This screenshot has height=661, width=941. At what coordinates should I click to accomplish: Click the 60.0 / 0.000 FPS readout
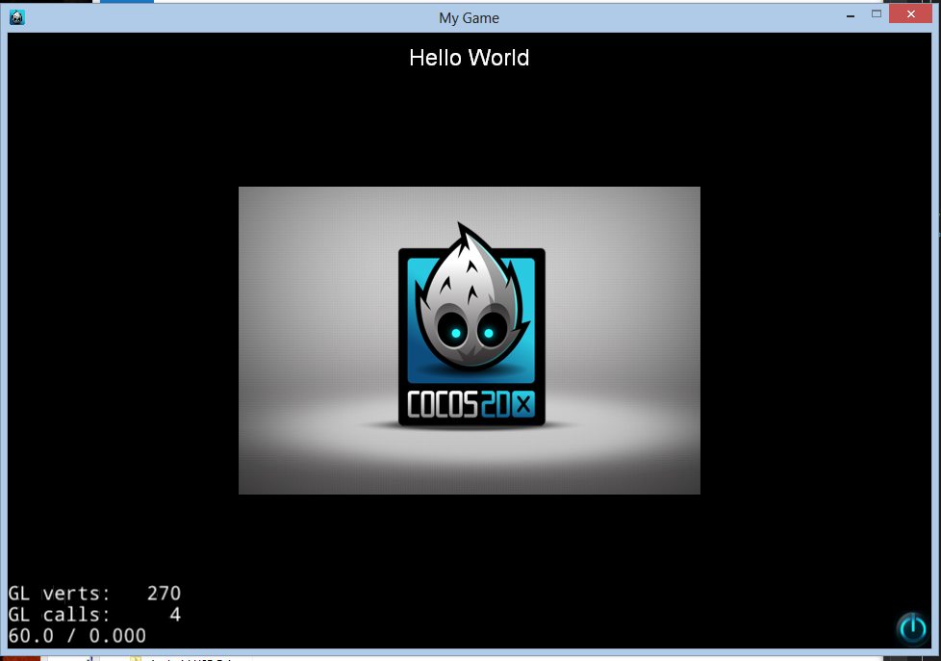coord(77,635)
